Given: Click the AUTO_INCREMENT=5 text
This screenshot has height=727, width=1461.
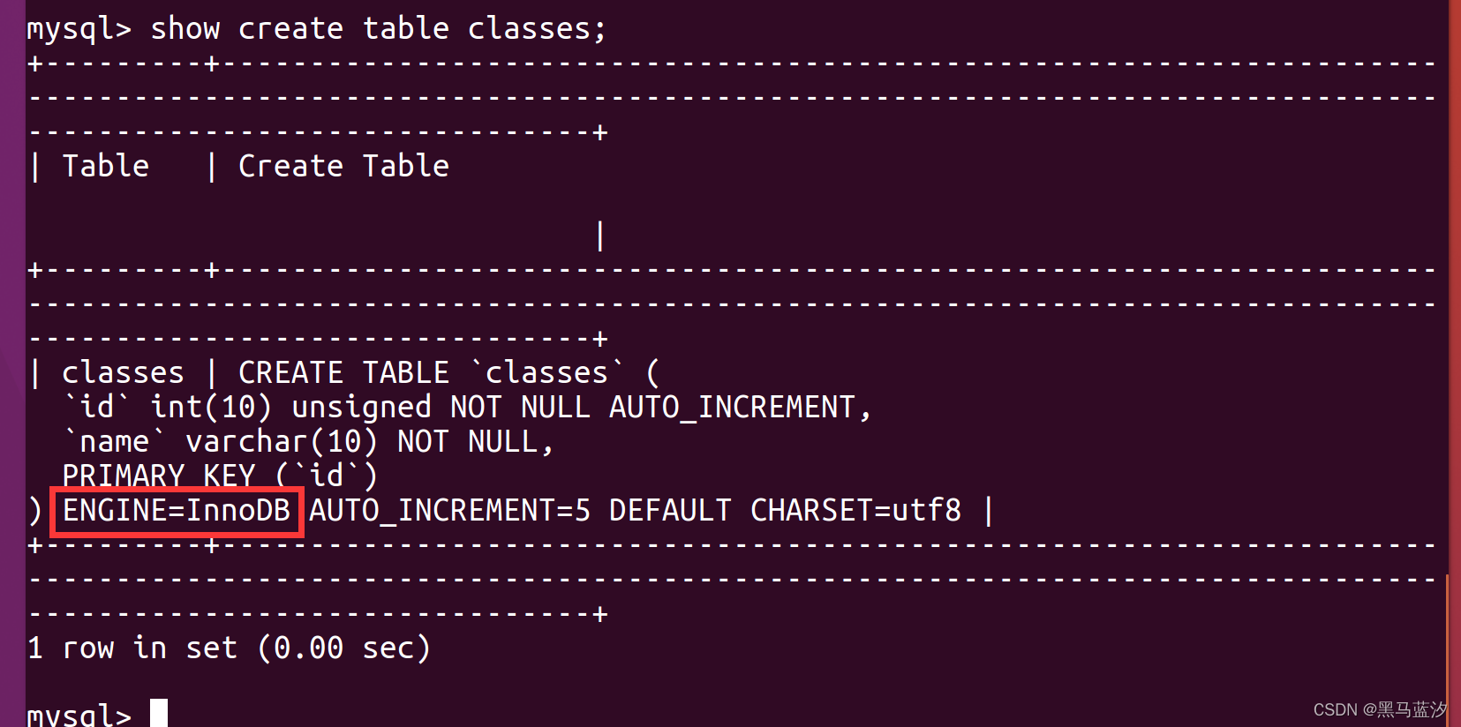Looking at the screenshot, I should 449,511.
